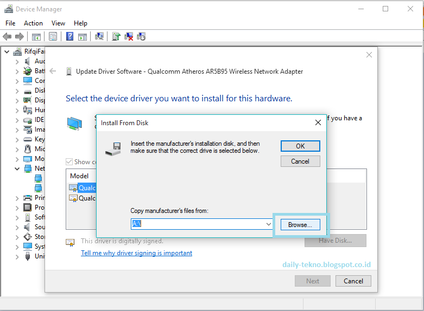This screenshot has width=424, height=311.
Task: Select the highlighted Qualc model row
Action: point(83,188)
